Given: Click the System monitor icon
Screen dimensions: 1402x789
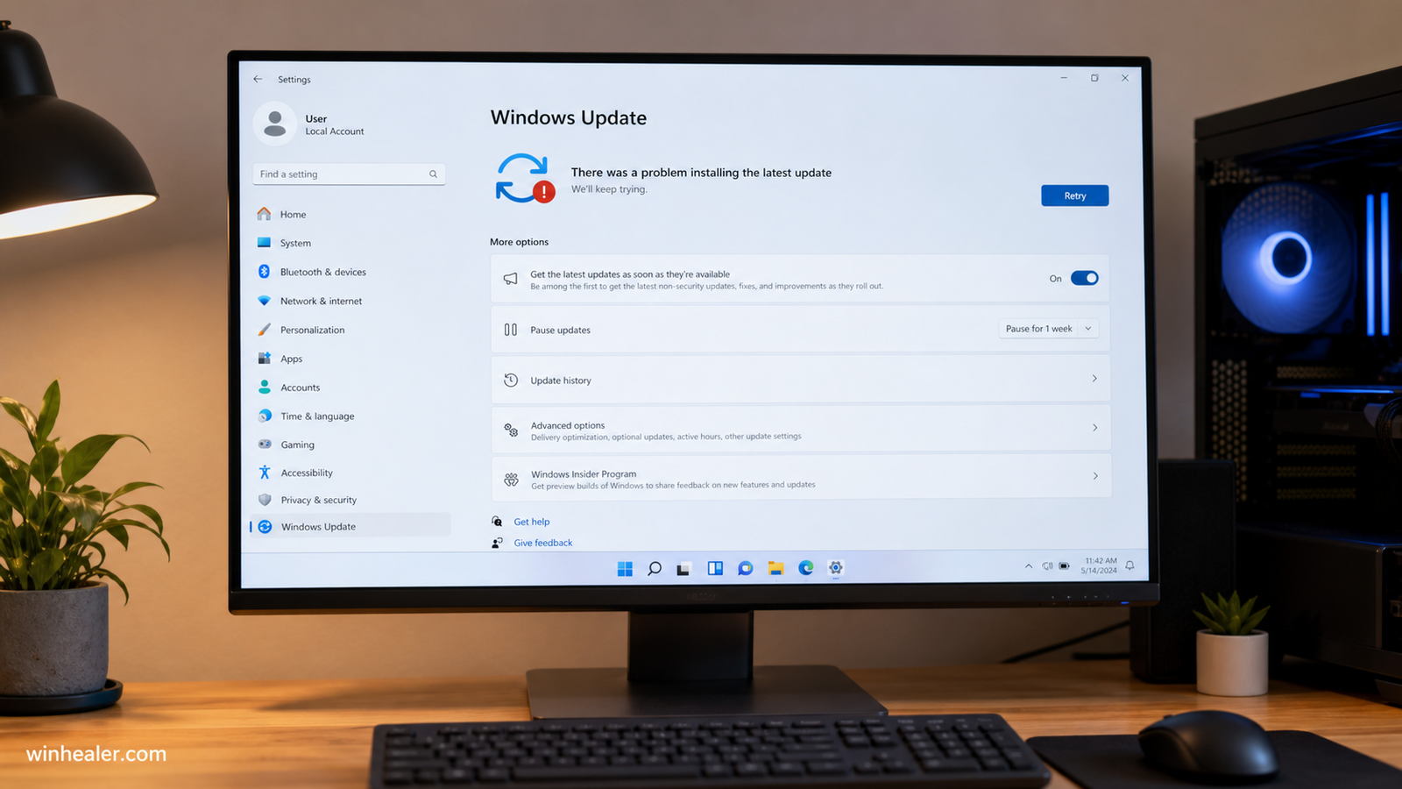Looking at the screenshot, I should [264, 243].
